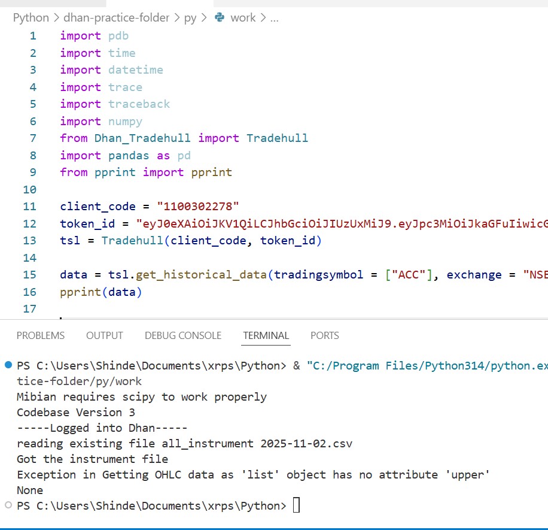548x530 pixels.
Task: Click the Python file icon in breadcrumbs
Action: (x=220, y=18)
